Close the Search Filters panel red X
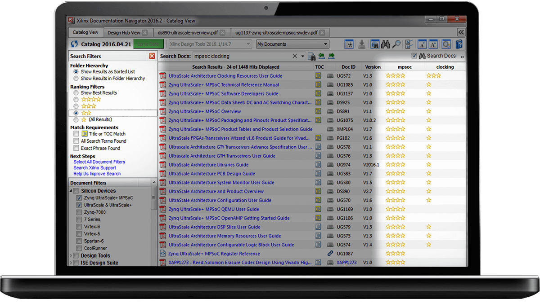540x303 pixels. pos(152,56)
